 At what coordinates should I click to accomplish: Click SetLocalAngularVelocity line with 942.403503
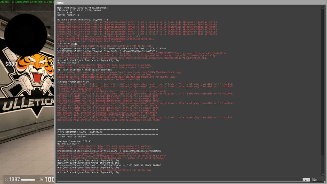[x=108, y=120]
